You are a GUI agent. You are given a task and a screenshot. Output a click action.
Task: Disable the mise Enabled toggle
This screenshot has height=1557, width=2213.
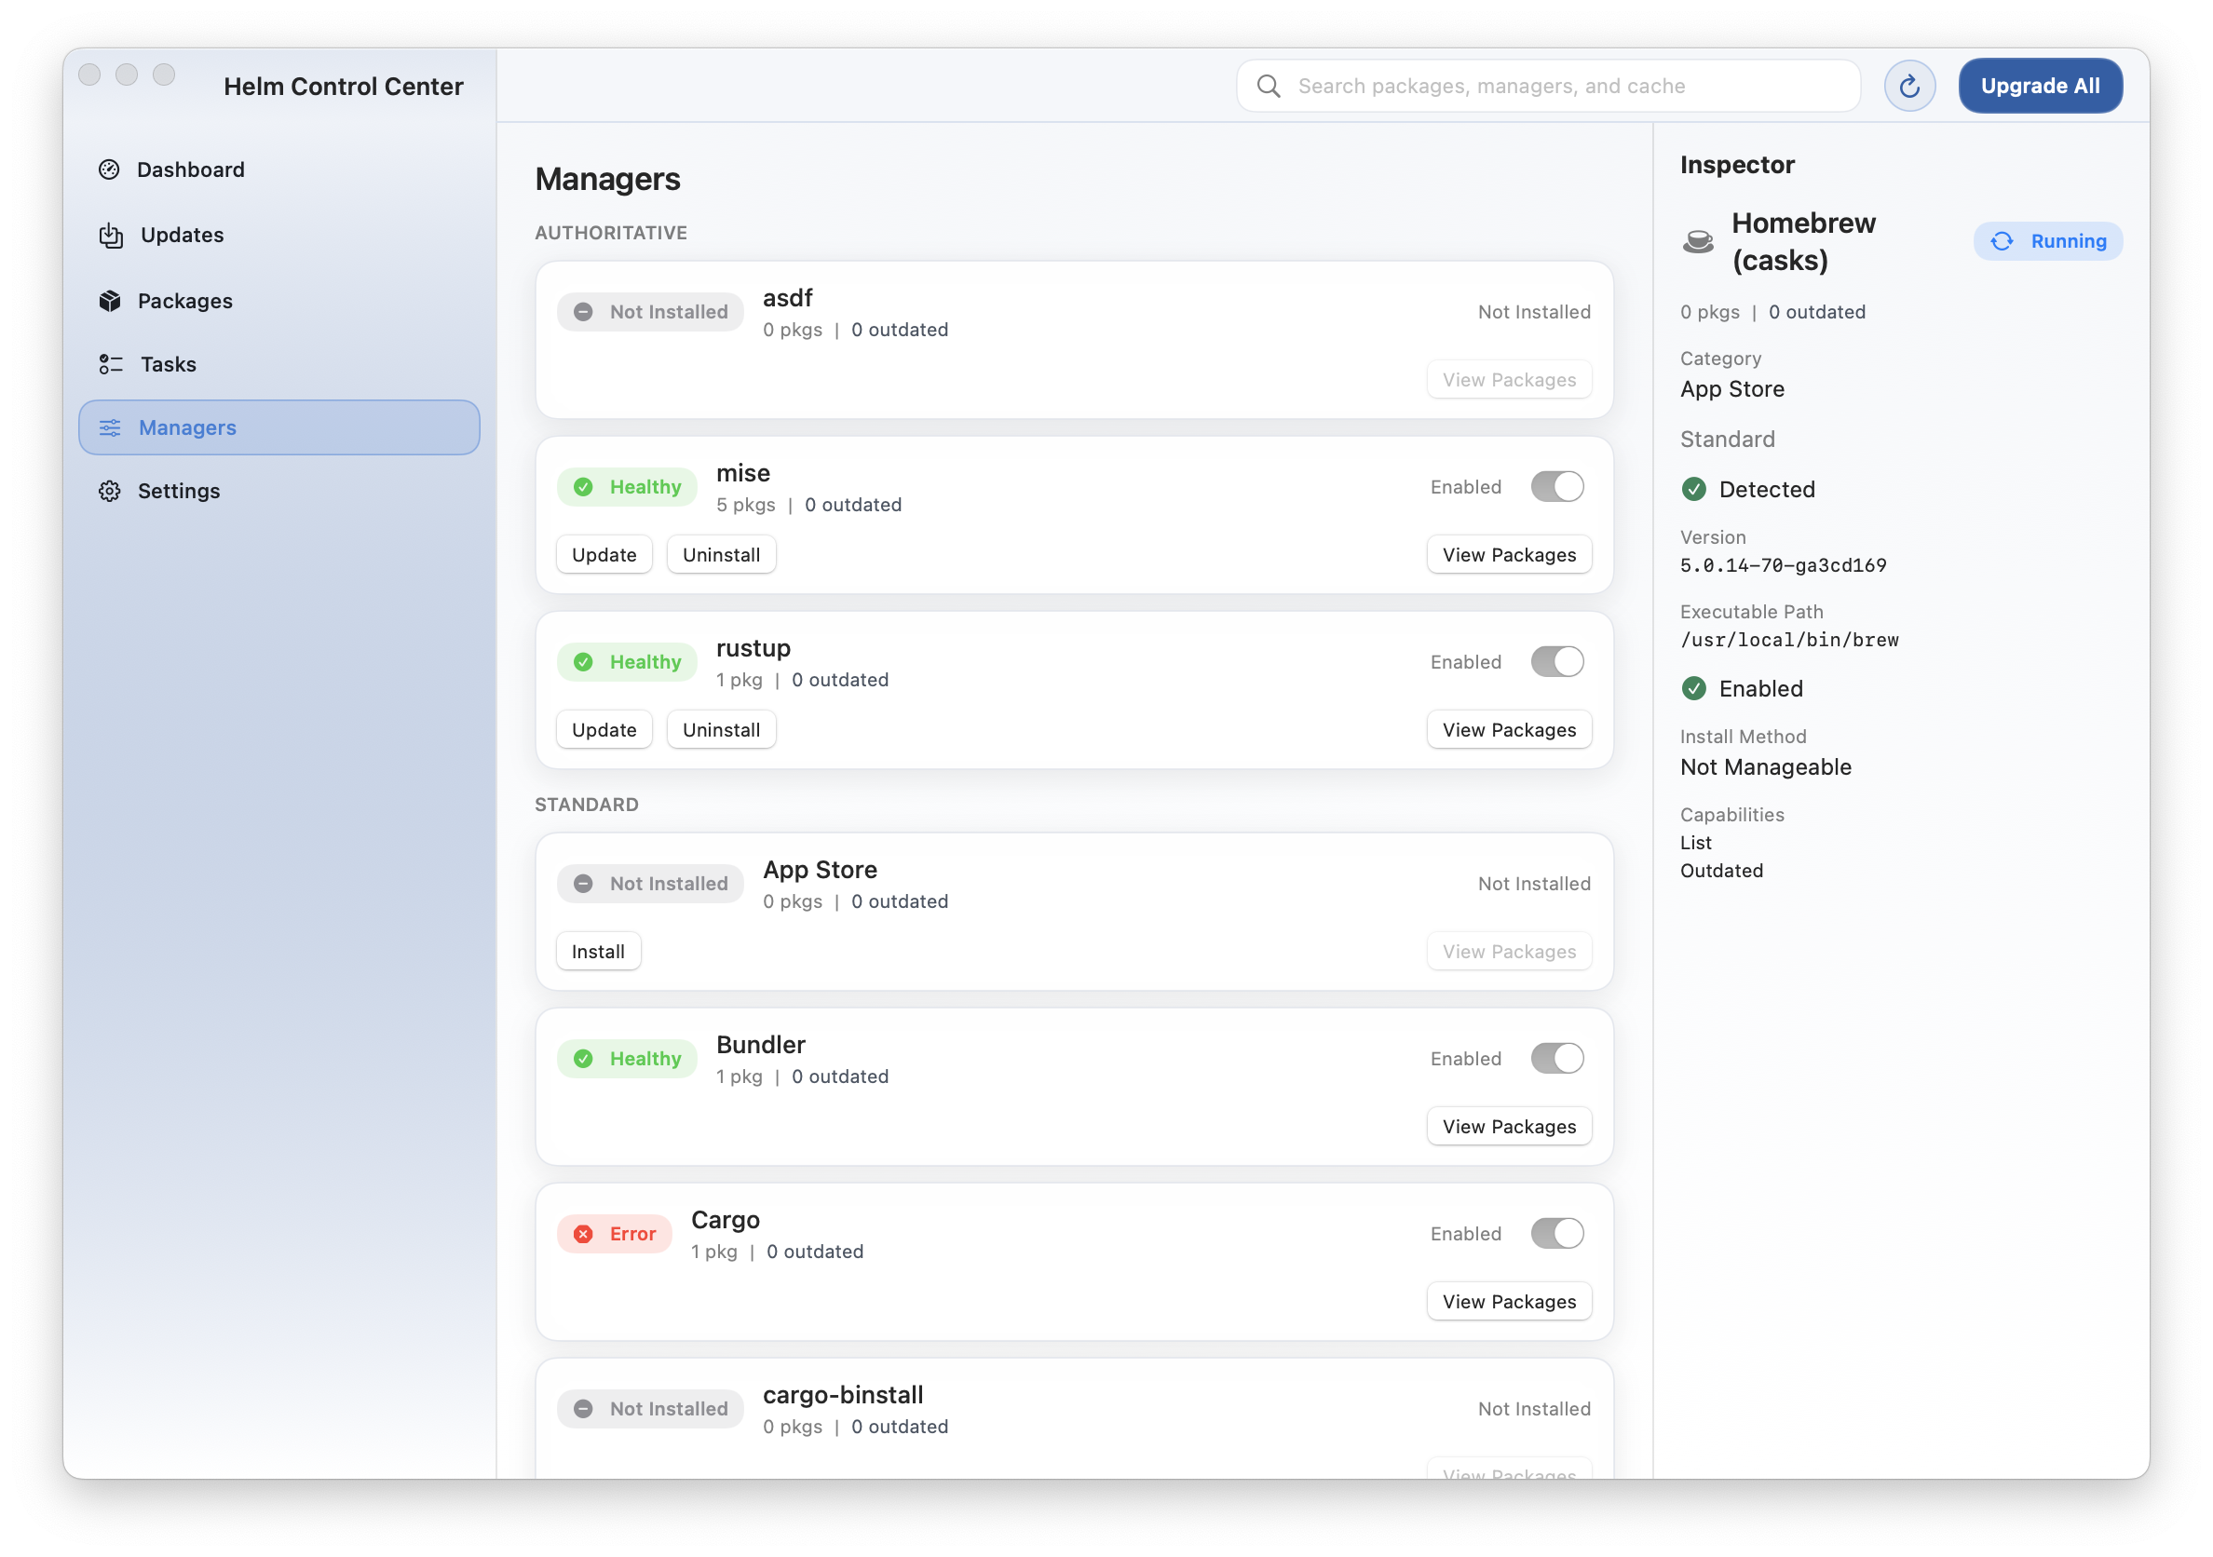point(1555,486)
